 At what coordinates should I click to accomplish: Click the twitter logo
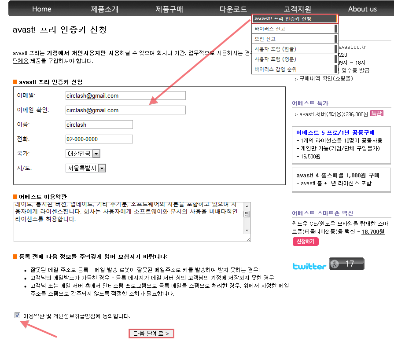pyautogui.click(x=309, y=266)
